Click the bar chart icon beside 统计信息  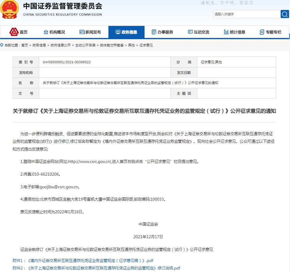pyautogui.click(x=226, y=32)
